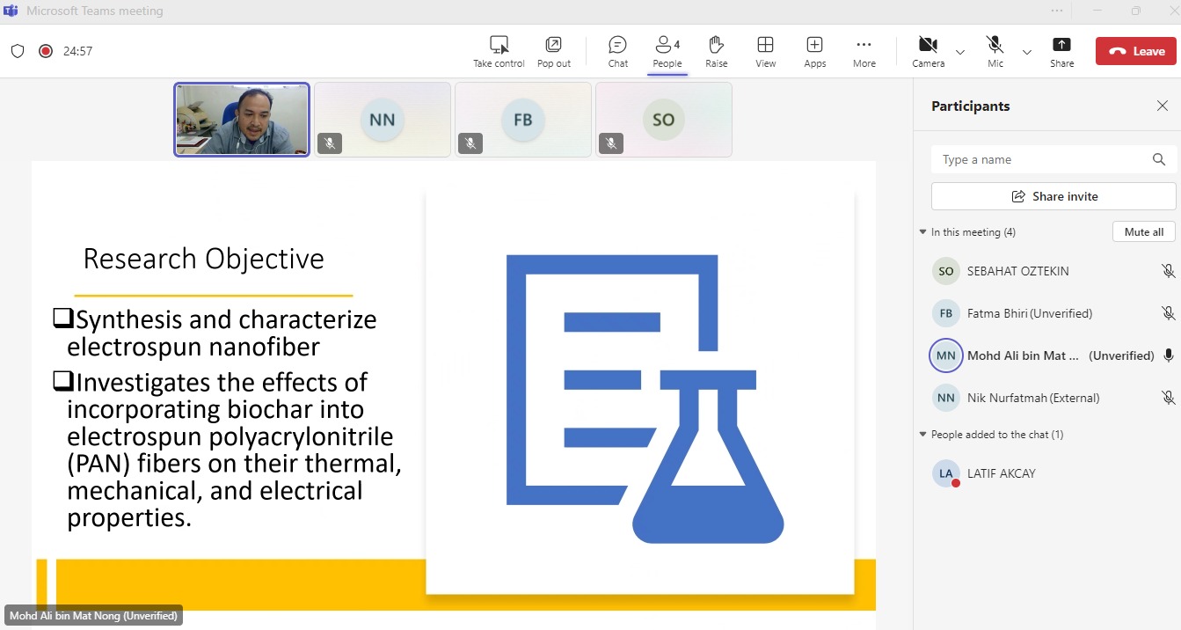
Task: Toggle the People participants panel
Action: coord(667,45)
